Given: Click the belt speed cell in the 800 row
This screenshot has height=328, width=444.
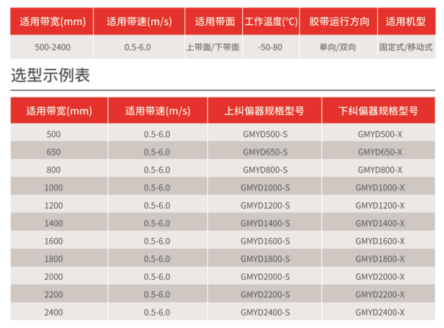Looking at the screenshot, I should point(156,170).
